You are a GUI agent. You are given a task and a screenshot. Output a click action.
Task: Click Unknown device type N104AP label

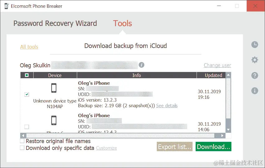point(55,104)
